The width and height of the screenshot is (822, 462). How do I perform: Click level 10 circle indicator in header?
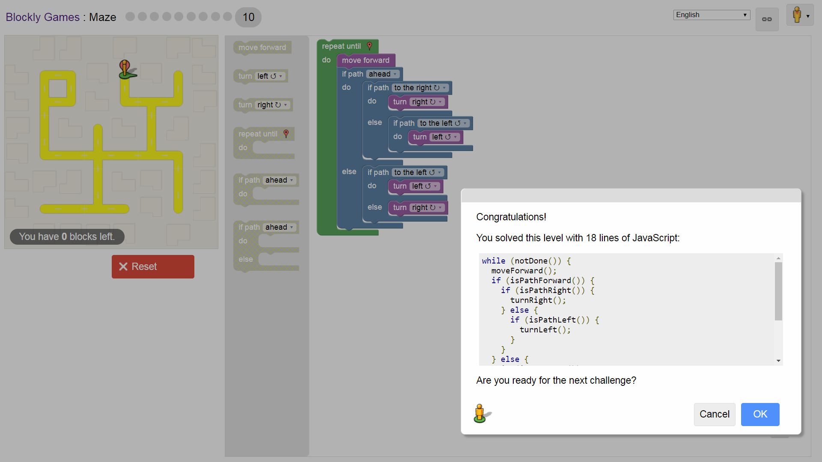point(247,17)
